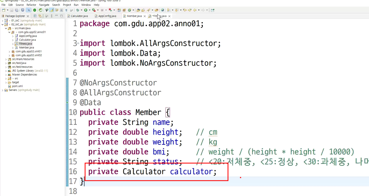Select src/test/resources folder in tree
Viewport: 369px width, 196px height.
click(22, 67)
